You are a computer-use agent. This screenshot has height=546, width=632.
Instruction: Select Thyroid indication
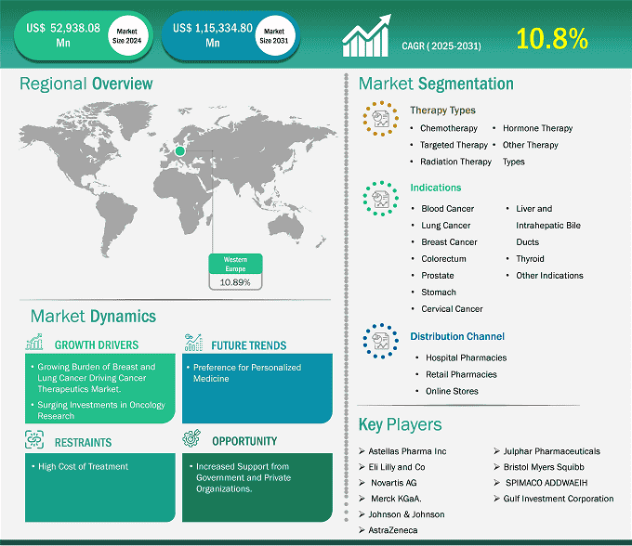[530, 259]
